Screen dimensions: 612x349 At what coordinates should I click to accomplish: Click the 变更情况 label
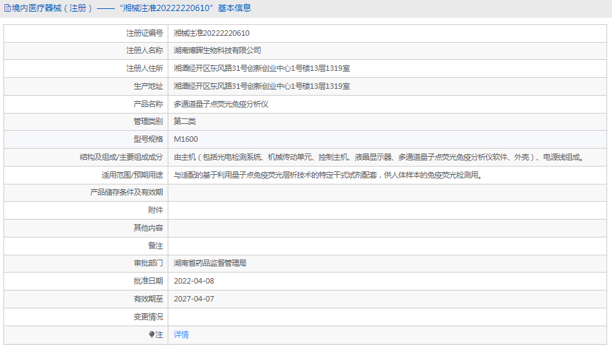point(148,317)
